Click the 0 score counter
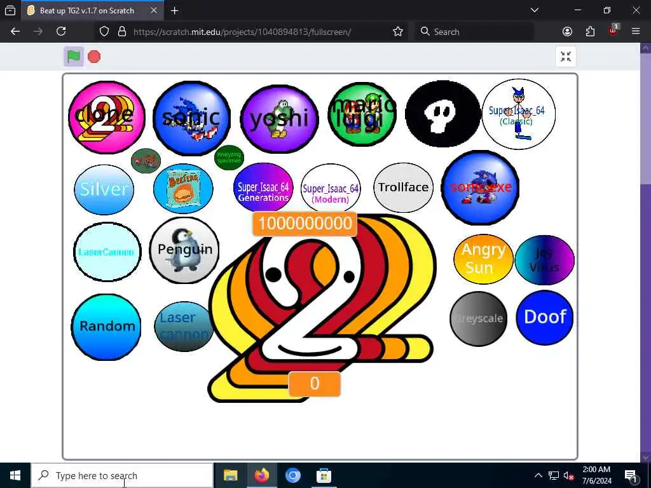 [315, 384]
